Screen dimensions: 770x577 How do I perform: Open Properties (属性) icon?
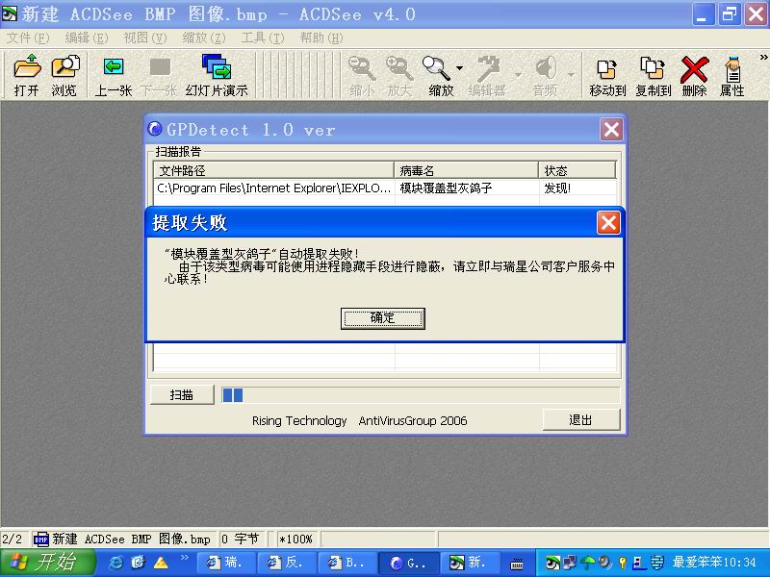pyautogui.click(x=732, y=75)
